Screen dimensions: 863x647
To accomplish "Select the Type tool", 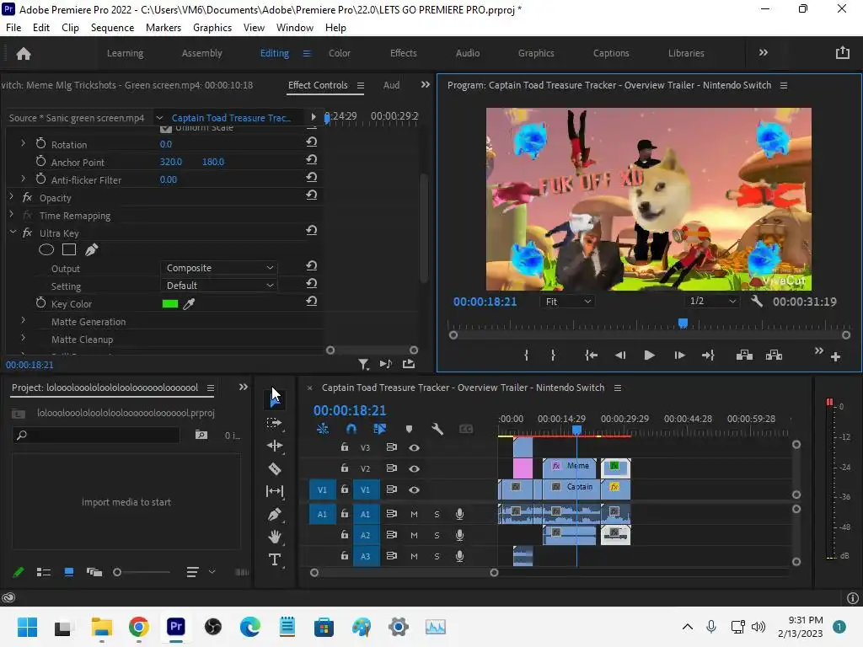I will point(275,559).
